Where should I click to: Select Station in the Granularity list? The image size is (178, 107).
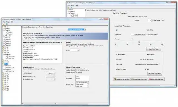(x=78, y=78)
